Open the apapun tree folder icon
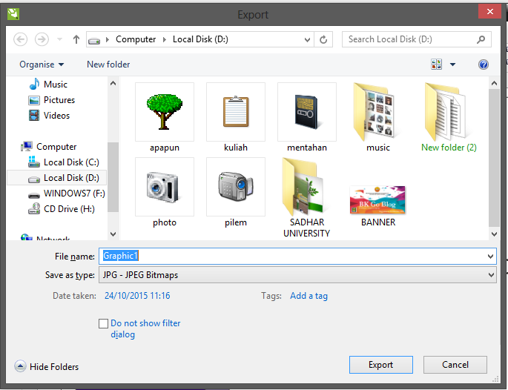508x390 pixels. tap(164, 111)
